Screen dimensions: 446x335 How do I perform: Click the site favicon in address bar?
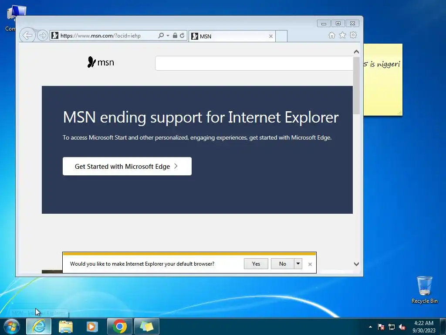coord(55,36)
